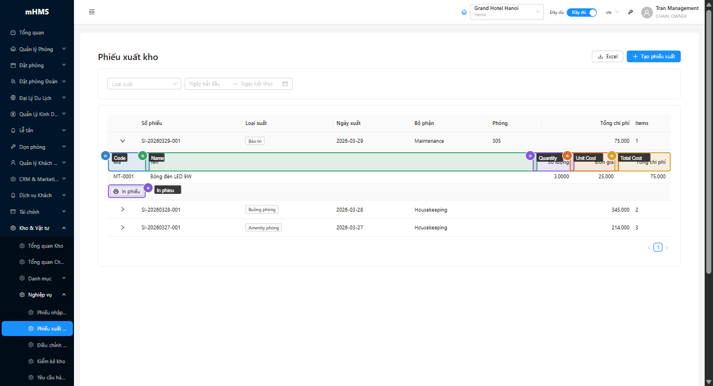Toggle the Đầy đủ switch

(x=582, y=12)
